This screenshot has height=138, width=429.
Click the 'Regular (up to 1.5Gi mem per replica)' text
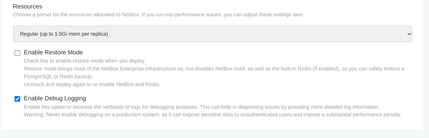tap(64, 34)
